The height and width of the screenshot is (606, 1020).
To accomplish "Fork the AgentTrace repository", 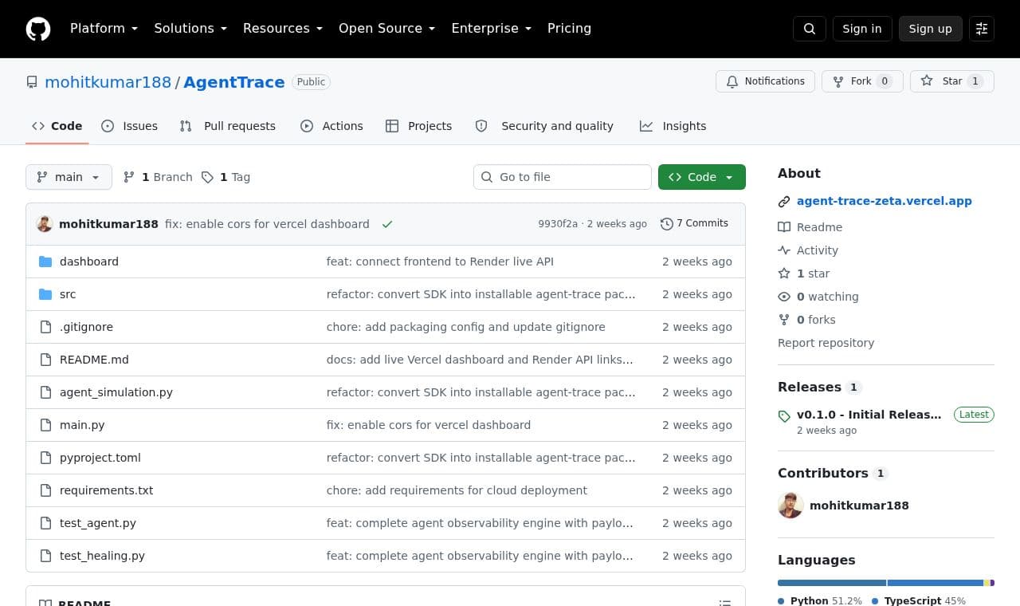I will pyautogui.click(x=862, y=81).
